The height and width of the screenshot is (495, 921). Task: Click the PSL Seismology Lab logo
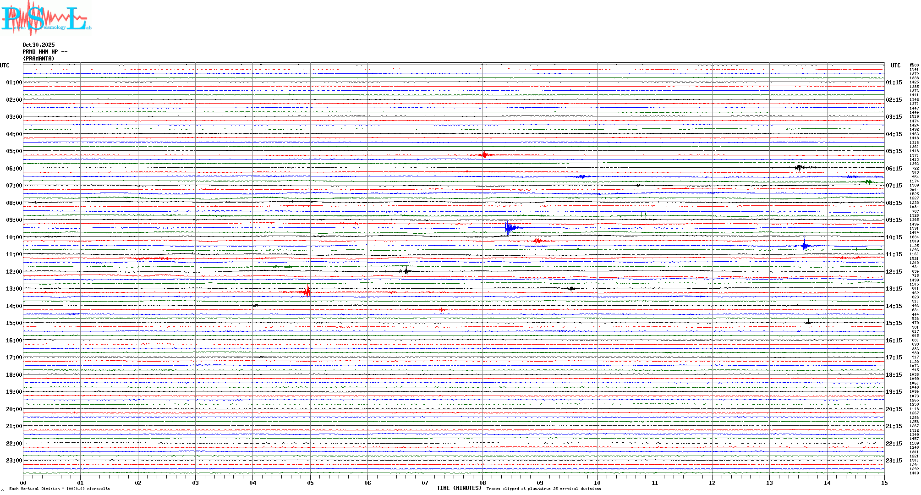tap(46, 18)
